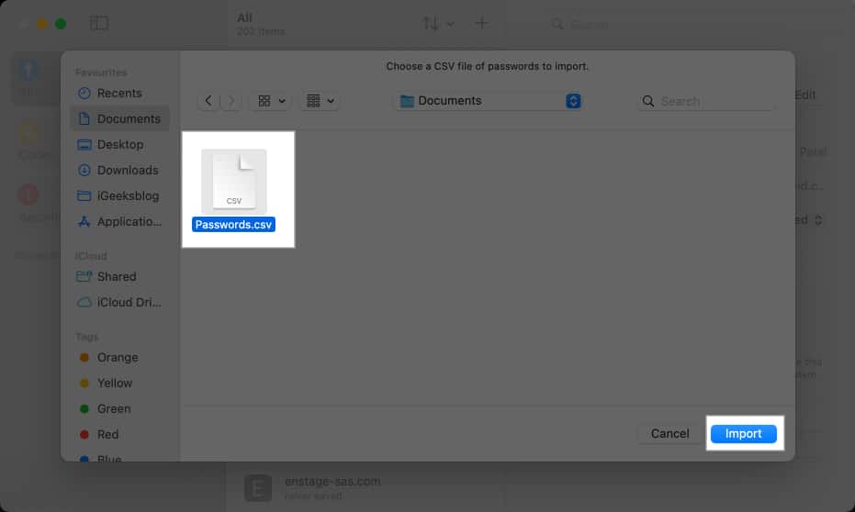
Task: Open the sort menu in Passwords window
Action: pyautogui.click(x=438, y=24)
